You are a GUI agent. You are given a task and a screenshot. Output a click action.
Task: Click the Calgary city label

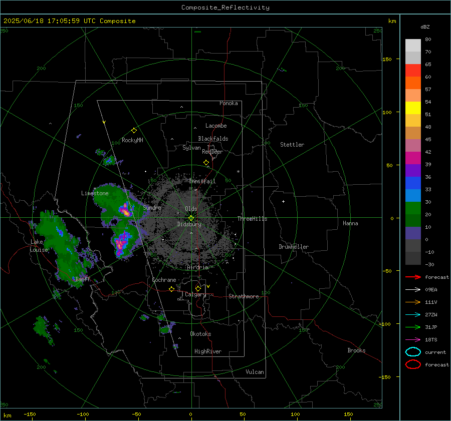pos(195,294)
